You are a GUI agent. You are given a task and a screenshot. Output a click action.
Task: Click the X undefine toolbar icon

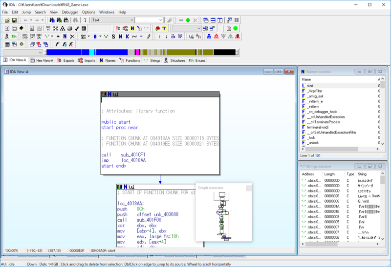click(x=72, y=37)
